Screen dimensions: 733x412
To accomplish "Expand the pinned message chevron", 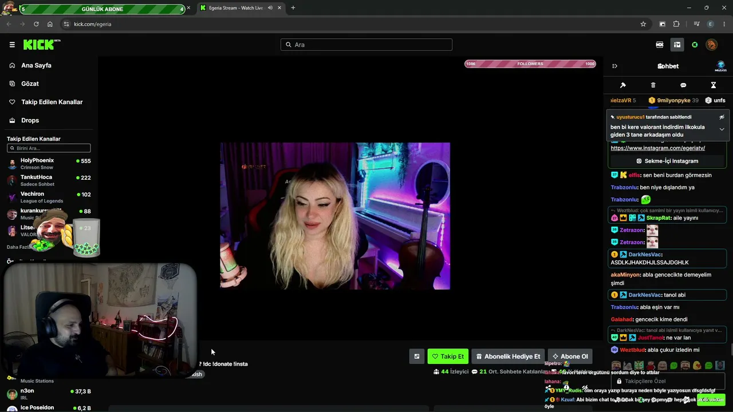I will click(x=722, y=129).
